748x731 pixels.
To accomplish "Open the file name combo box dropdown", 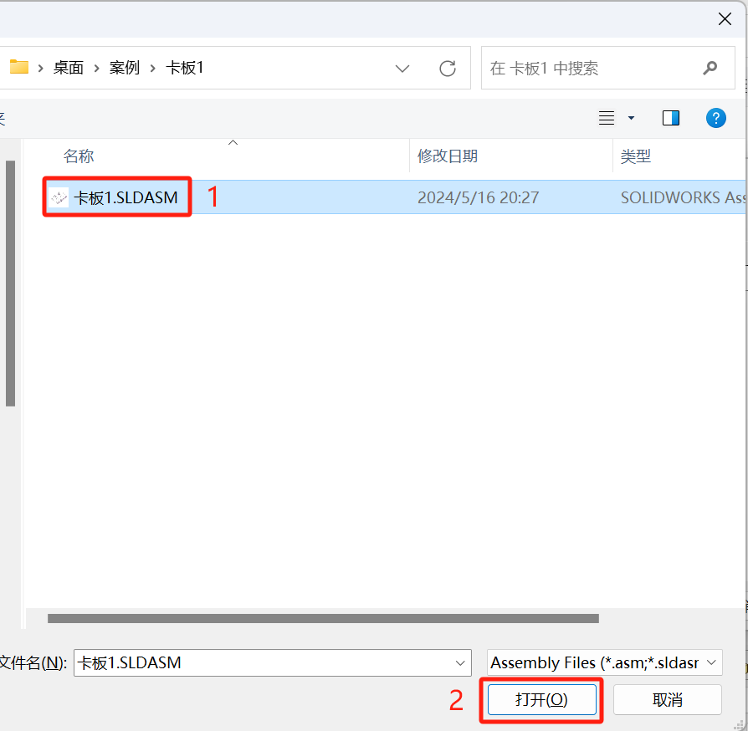I will pos(460,662).
